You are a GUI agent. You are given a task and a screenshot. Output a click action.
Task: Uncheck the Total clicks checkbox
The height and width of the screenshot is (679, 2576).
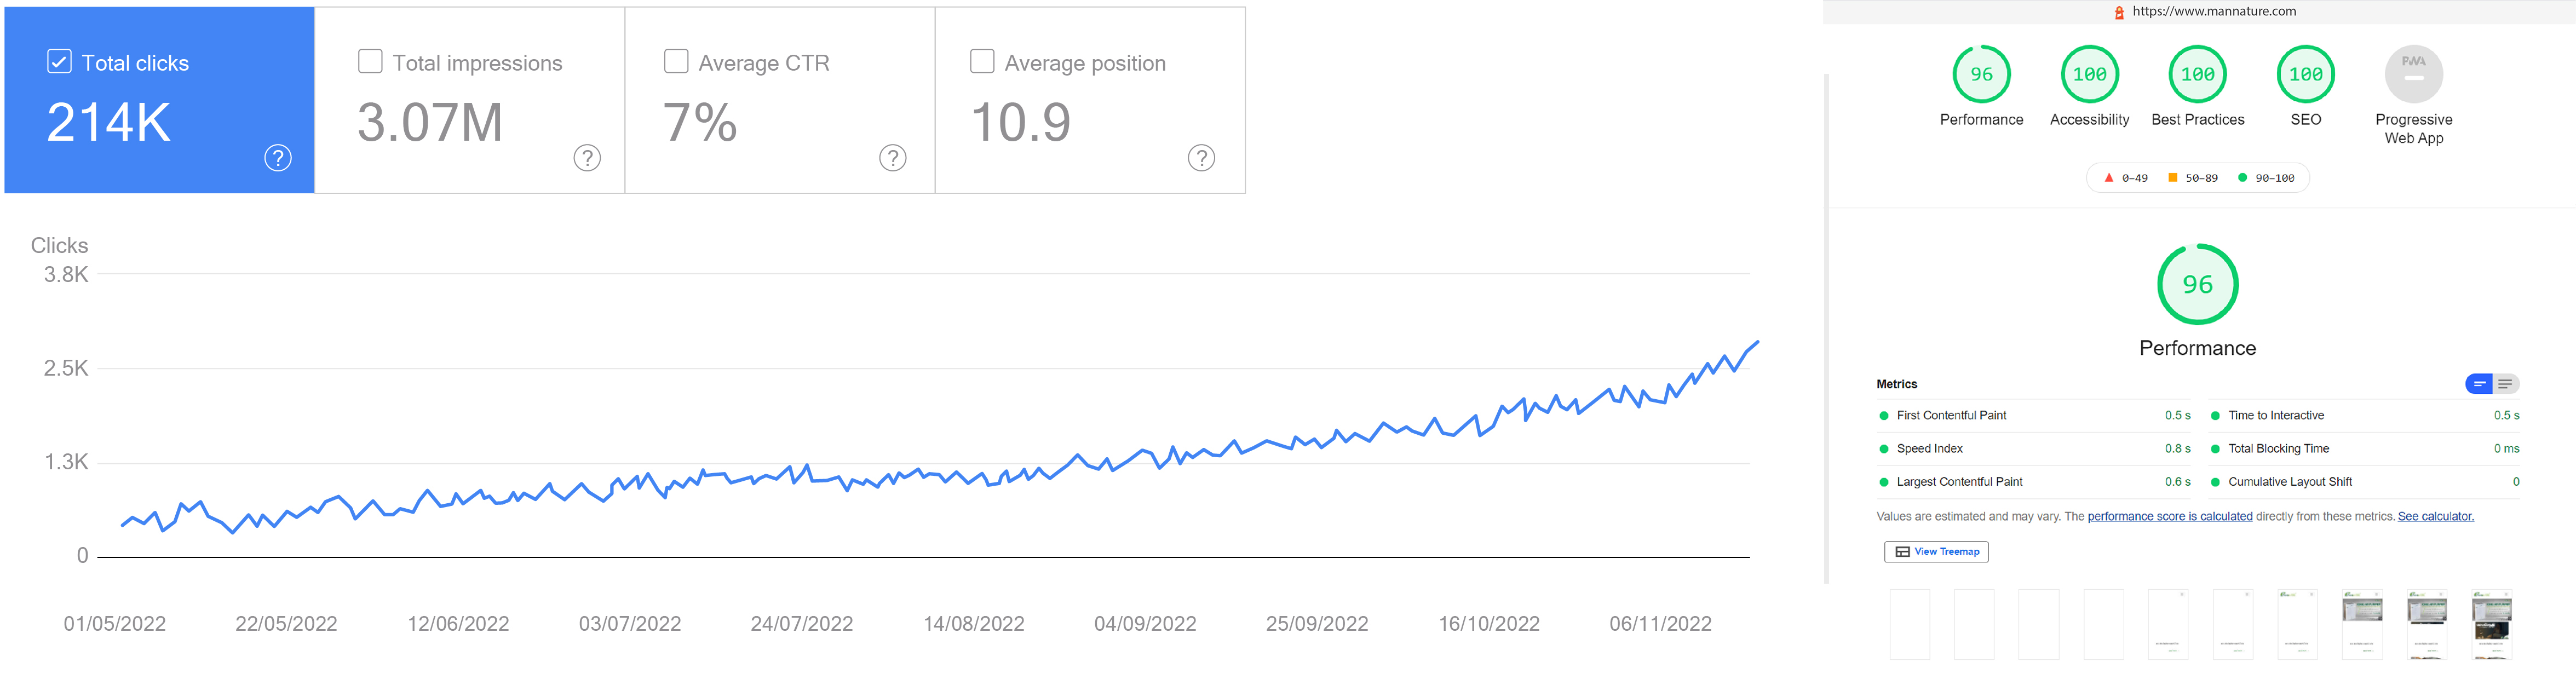(59, 62)
